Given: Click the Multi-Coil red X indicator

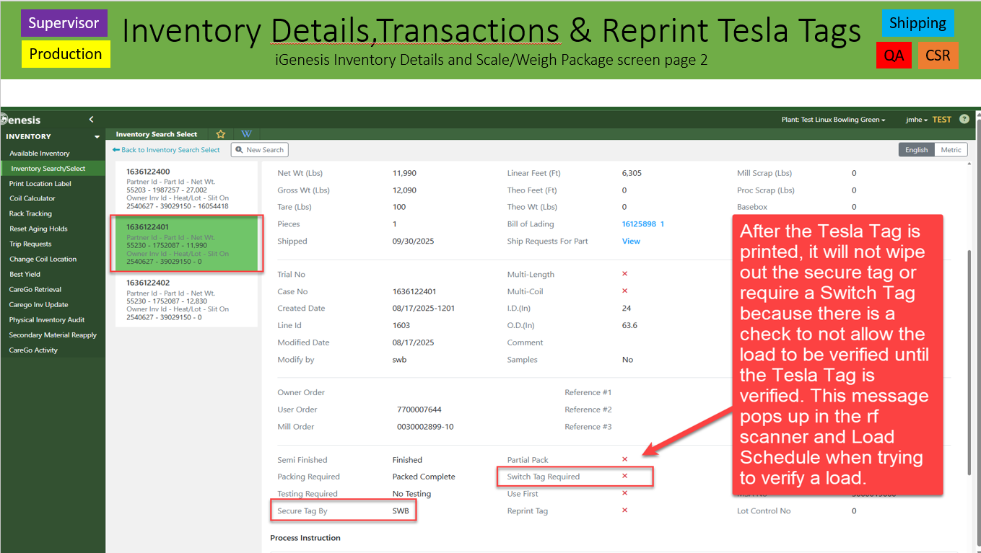Looking at the screenshot, I should point(624,291).
